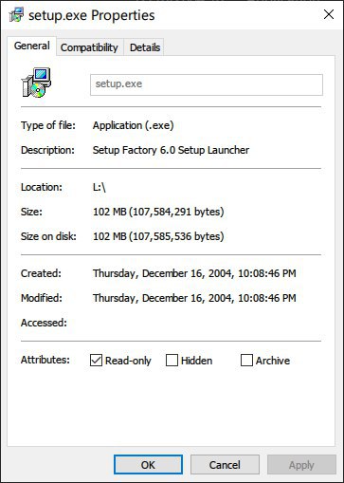The image size is (344, 483).
Task: Click the setup installer icon in title bar
Action: pyautogui.click(x=16, y=15)
